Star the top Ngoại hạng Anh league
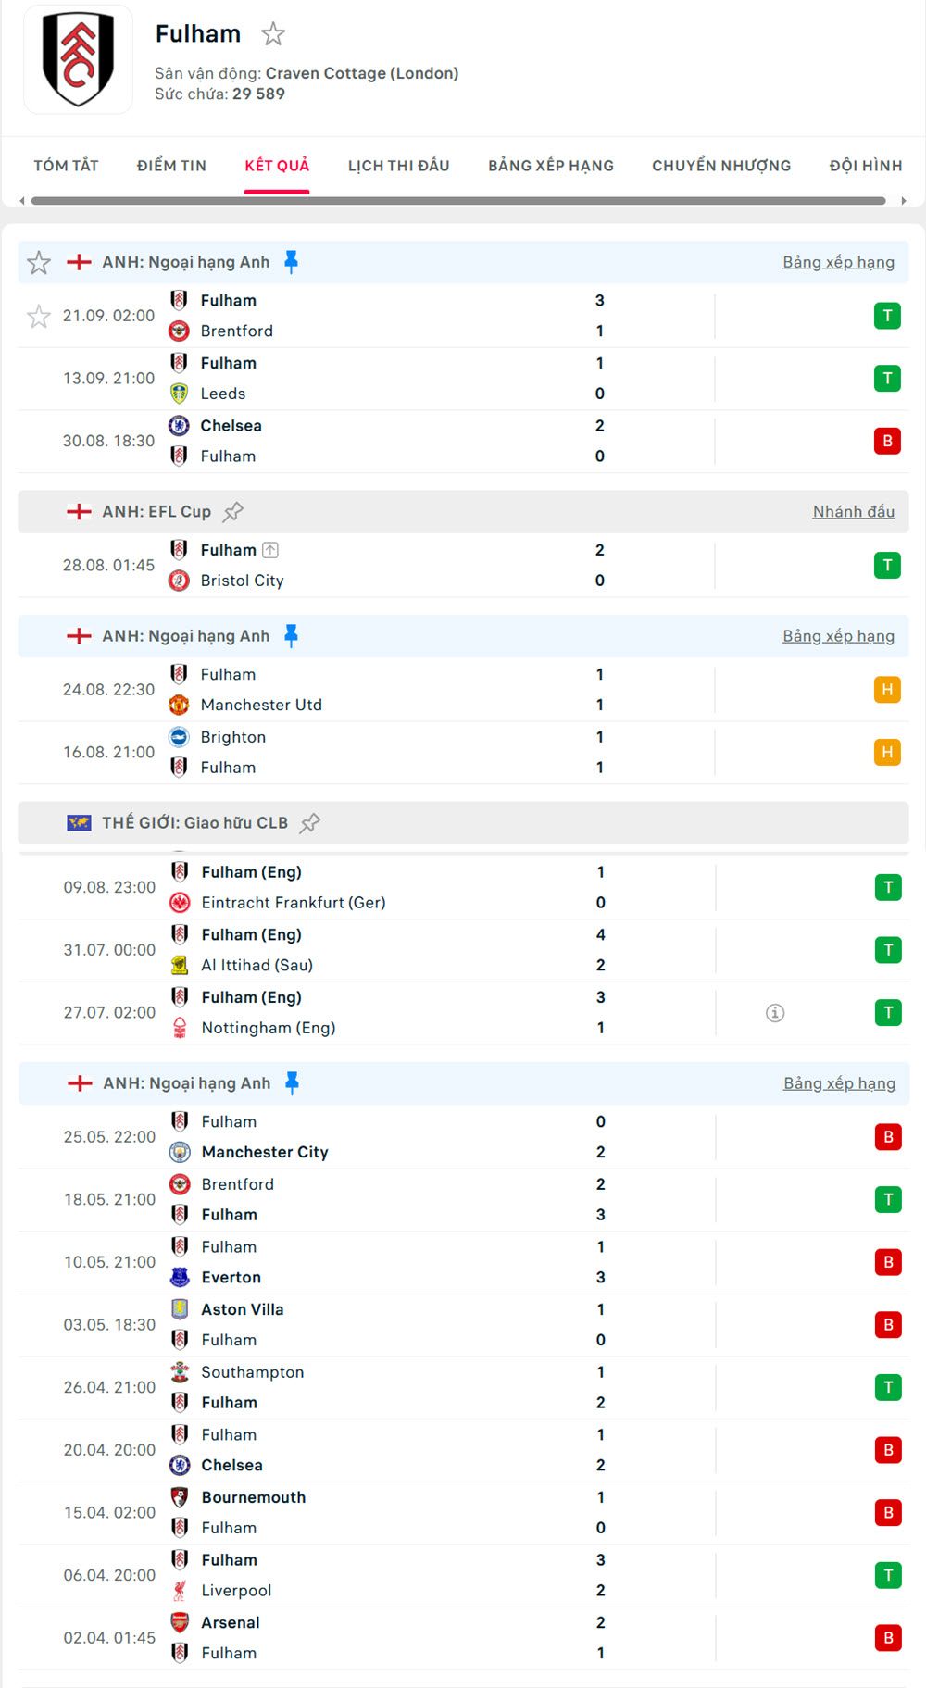 (39, 263)
